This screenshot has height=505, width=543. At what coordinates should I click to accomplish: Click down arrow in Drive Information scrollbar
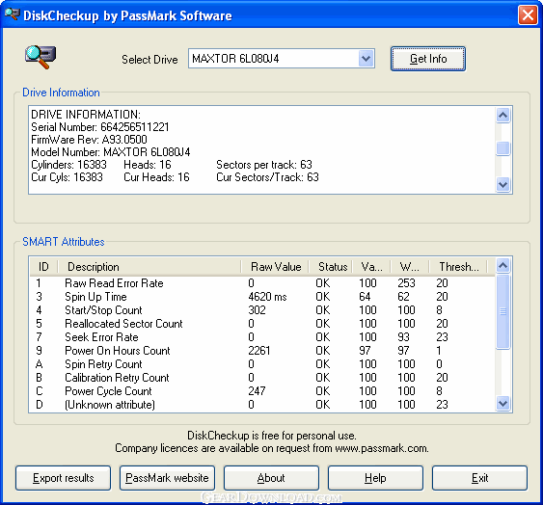(x=502, y=184)
